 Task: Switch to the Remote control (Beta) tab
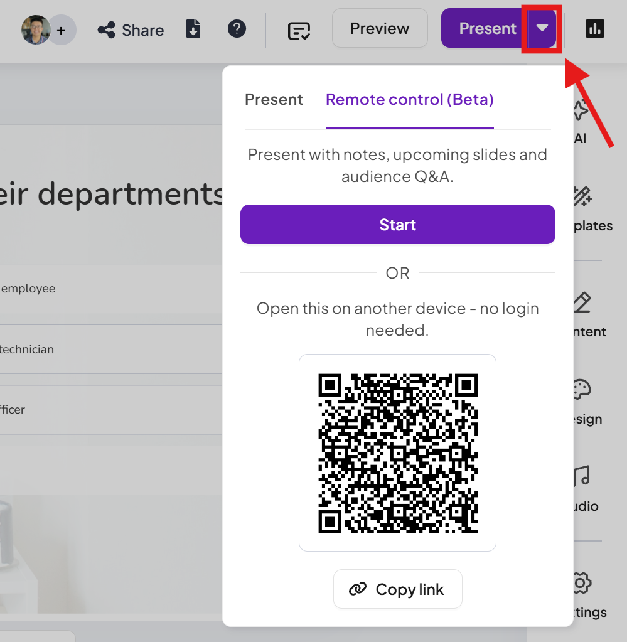409,99
